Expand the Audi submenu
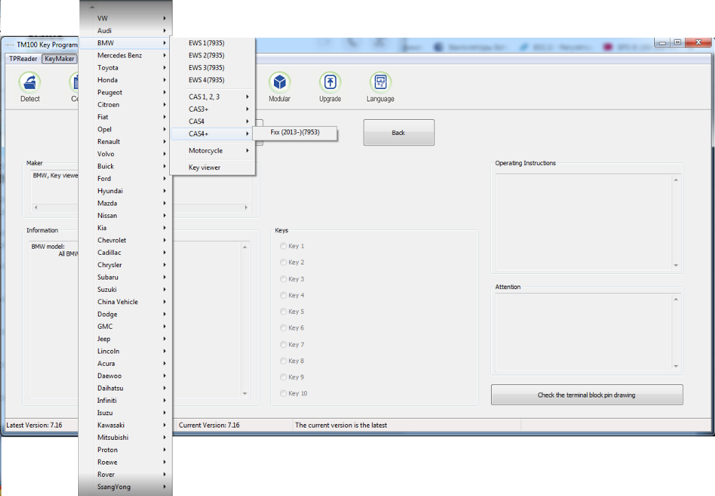Image resolution: width=715 pixels, height=496 pixels. click(x=125, y=31)
